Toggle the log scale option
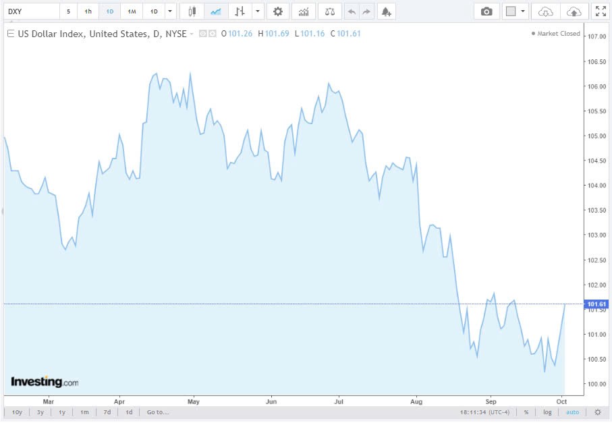The image size is (612, 423). 547,412
